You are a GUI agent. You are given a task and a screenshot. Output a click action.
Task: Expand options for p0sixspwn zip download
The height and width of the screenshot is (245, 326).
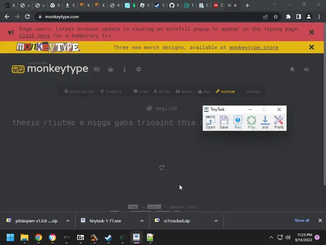(68, 221)
